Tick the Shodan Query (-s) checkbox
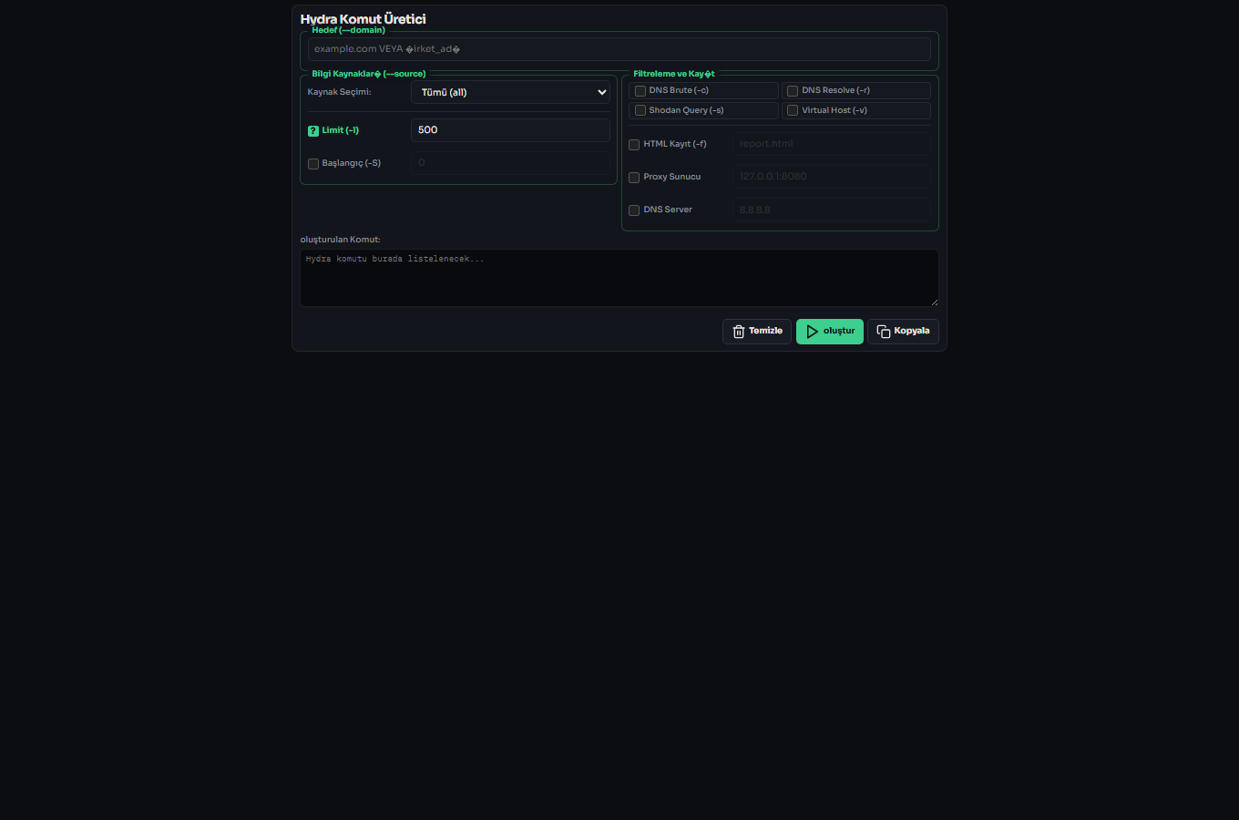This screenshot has width=1239, height=820. 640,111
